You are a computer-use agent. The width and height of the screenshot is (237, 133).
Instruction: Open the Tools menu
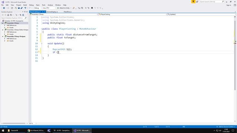pos(44,5)
